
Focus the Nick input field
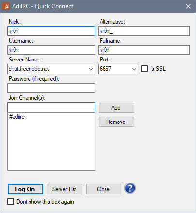pyautogui.click(x=51, y=31)
